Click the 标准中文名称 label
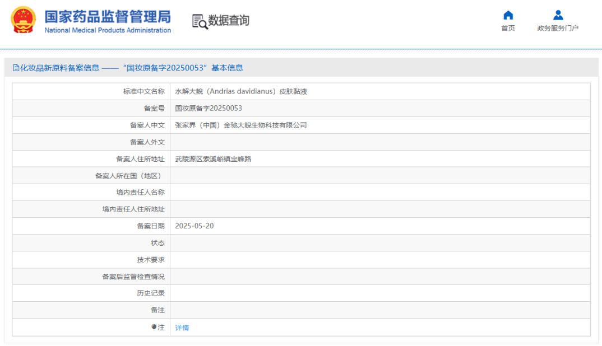The image size is (602, 346). pyautogui.click(x=144, y=91)
